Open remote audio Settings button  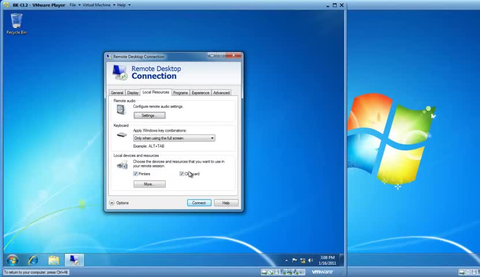149,115
